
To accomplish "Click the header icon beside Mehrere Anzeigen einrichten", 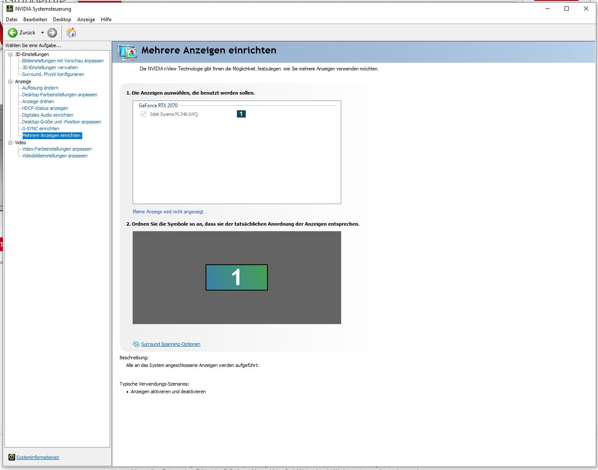I will tap(128, 52).
